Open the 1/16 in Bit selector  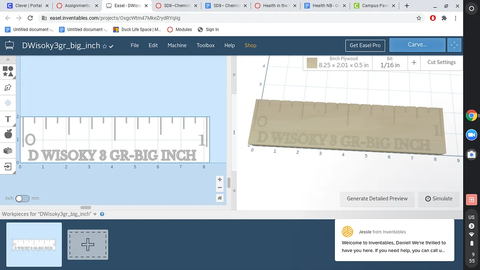(x=390, y=62)
